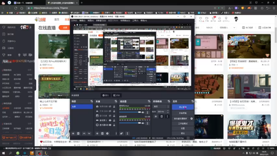Open the Douyu user avatar
The width and height of the screenshot is (277, 156).
[236, 19]
